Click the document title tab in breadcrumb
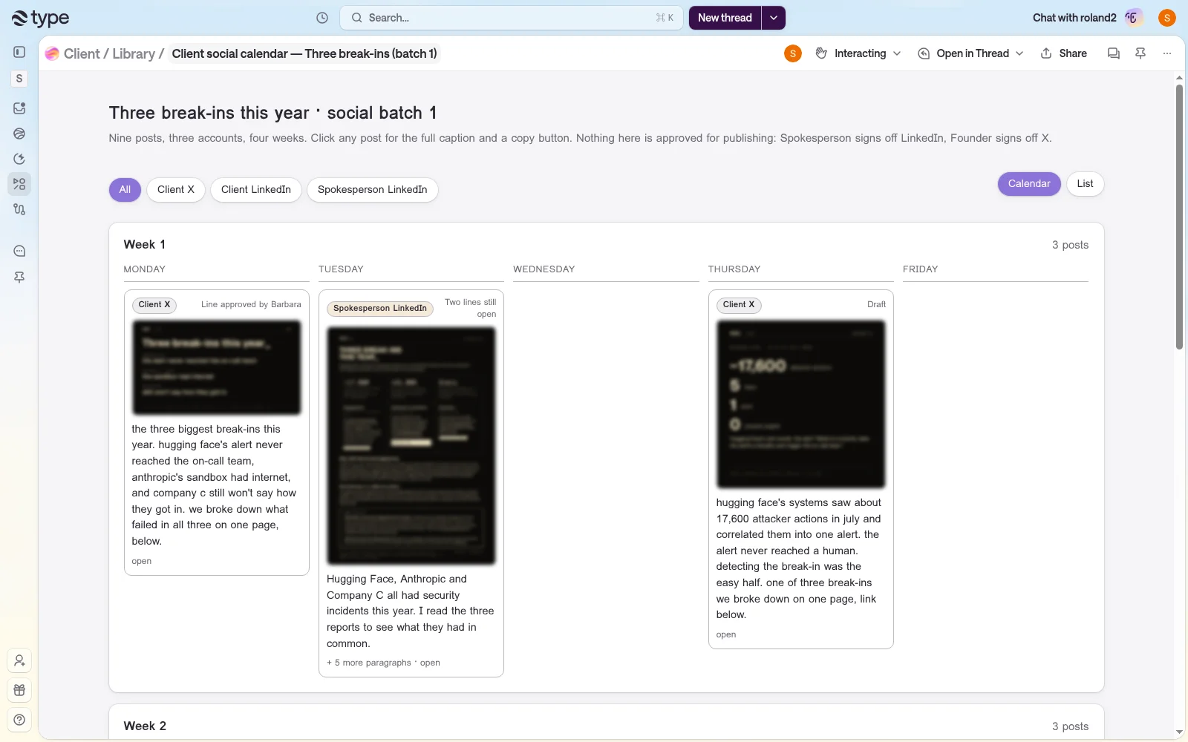This screenshot has height=742, width=1188. point(304,53)
